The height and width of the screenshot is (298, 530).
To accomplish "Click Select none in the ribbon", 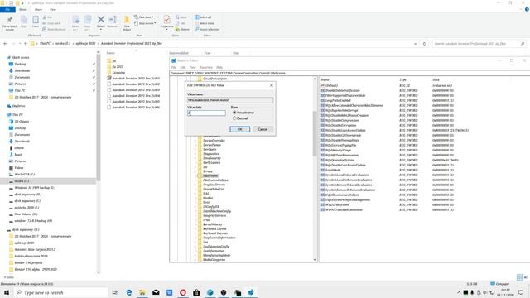I will (x=205, y=23).
